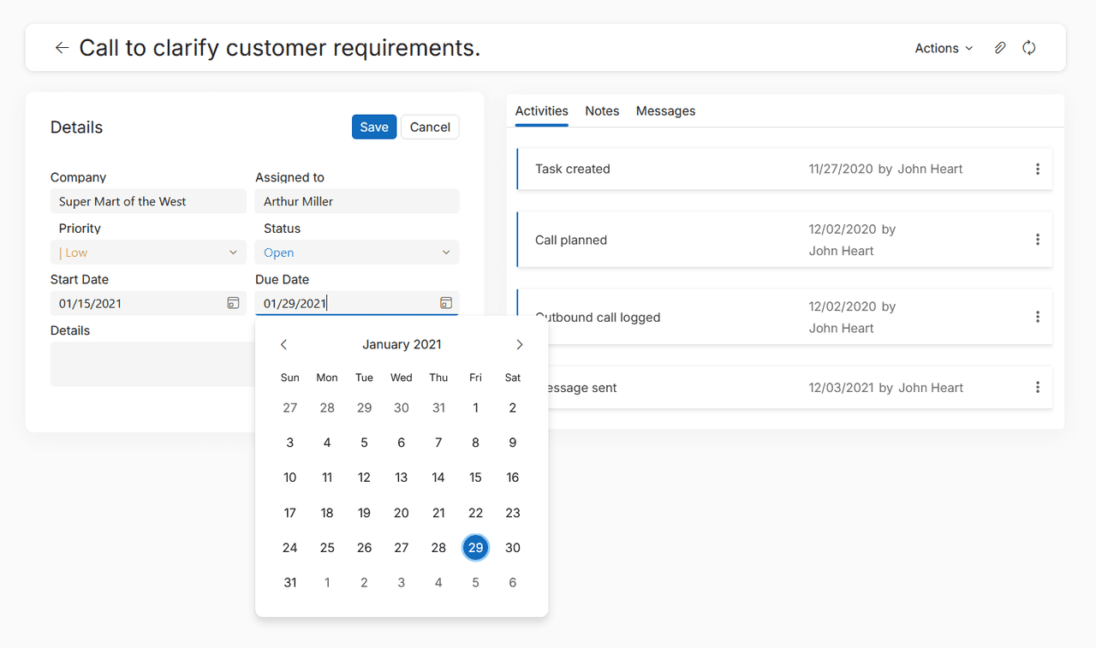Screen dimensions: 1096x648
Task: Switch to the Notes tab
Action: 602,111
